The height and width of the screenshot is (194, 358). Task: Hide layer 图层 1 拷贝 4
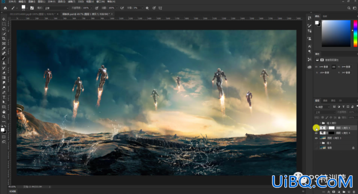point(316,133)
